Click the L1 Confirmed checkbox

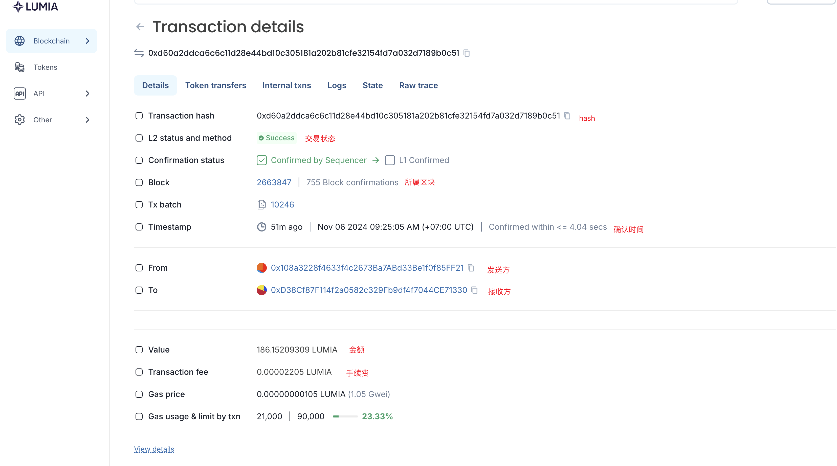pyautogui.click(x=390, y=160)
